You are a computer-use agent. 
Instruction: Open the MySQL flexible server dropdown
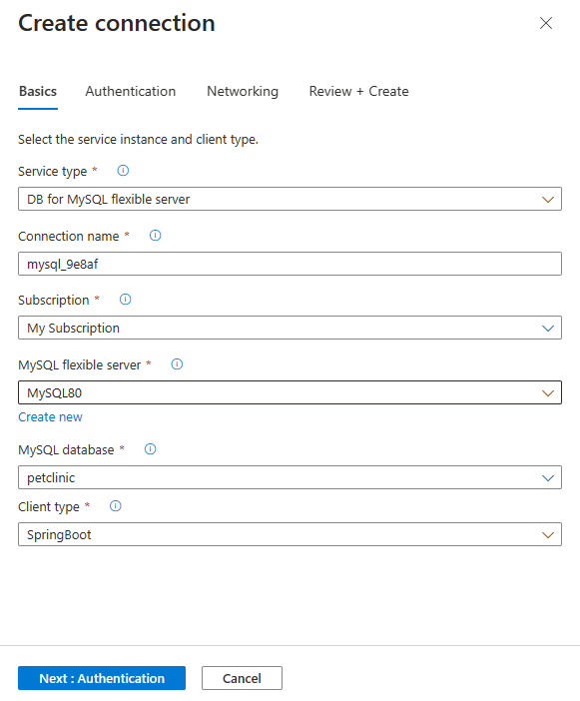click(290, 392)
